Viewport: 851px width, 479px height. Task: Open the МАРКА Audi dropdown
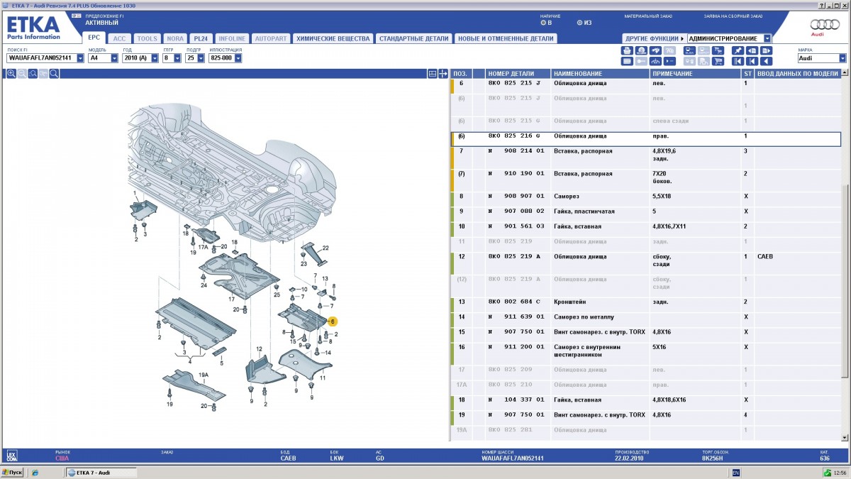click(842, 58)
